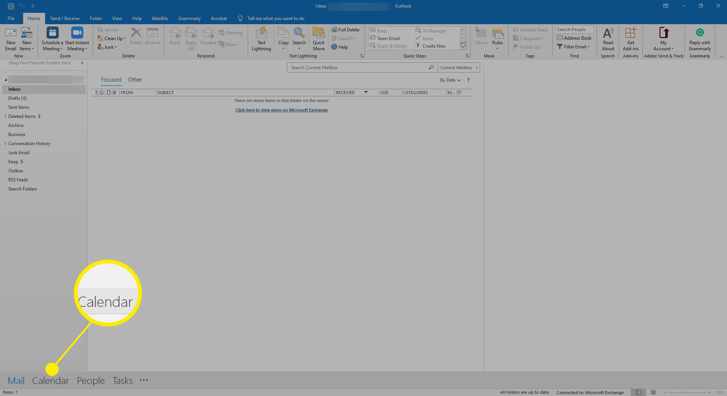Select the Focused inbox tab
This screenshot has width=727, height=396.
pyautogui.click(x=111, y=79)
